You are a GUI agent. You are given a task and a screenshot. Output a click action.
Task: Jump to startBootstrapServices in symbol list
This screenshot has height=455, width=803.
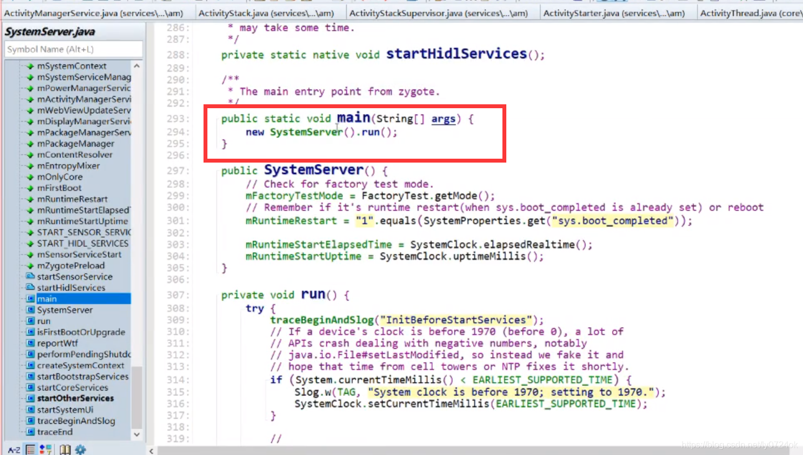pos(83,377)
